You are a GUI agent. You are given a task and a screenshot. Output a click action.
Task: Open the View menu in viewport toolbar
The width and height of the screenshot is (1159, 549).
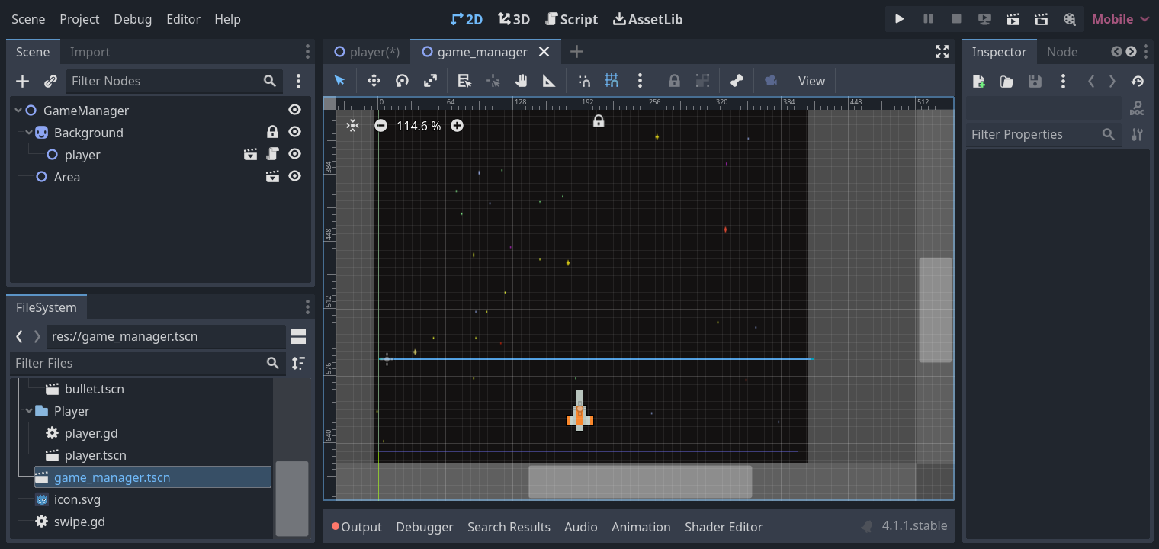tap(811, 81)
